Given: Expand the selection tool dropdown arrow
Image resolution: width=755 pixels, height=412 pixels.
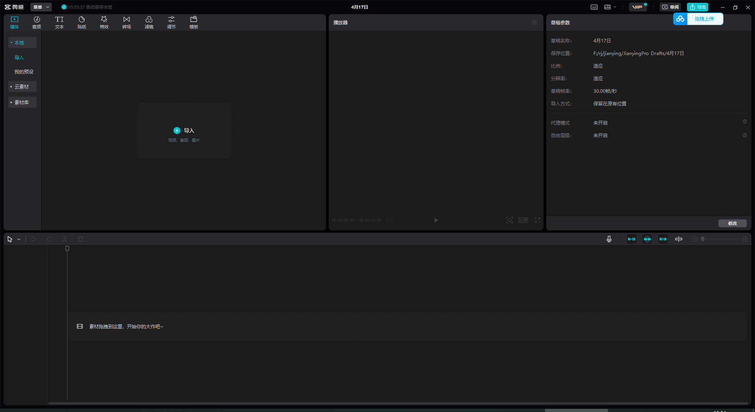Looking at the screenshot, I should pos(18,239).
